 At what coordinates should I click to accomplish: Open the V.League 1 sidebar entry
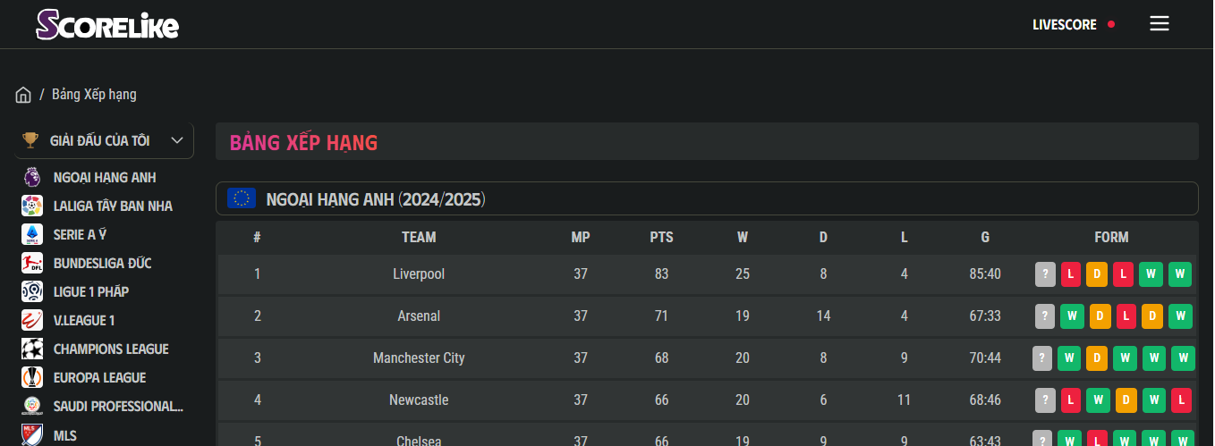click(84, 320)
